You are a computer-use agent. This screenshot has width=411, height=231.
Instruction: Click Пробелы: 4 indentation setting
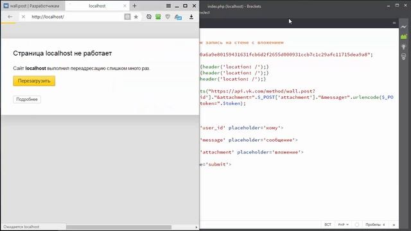375,225
